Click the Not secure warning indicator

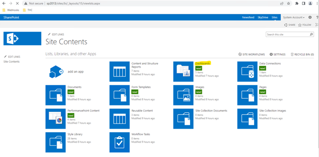(34, 3)
